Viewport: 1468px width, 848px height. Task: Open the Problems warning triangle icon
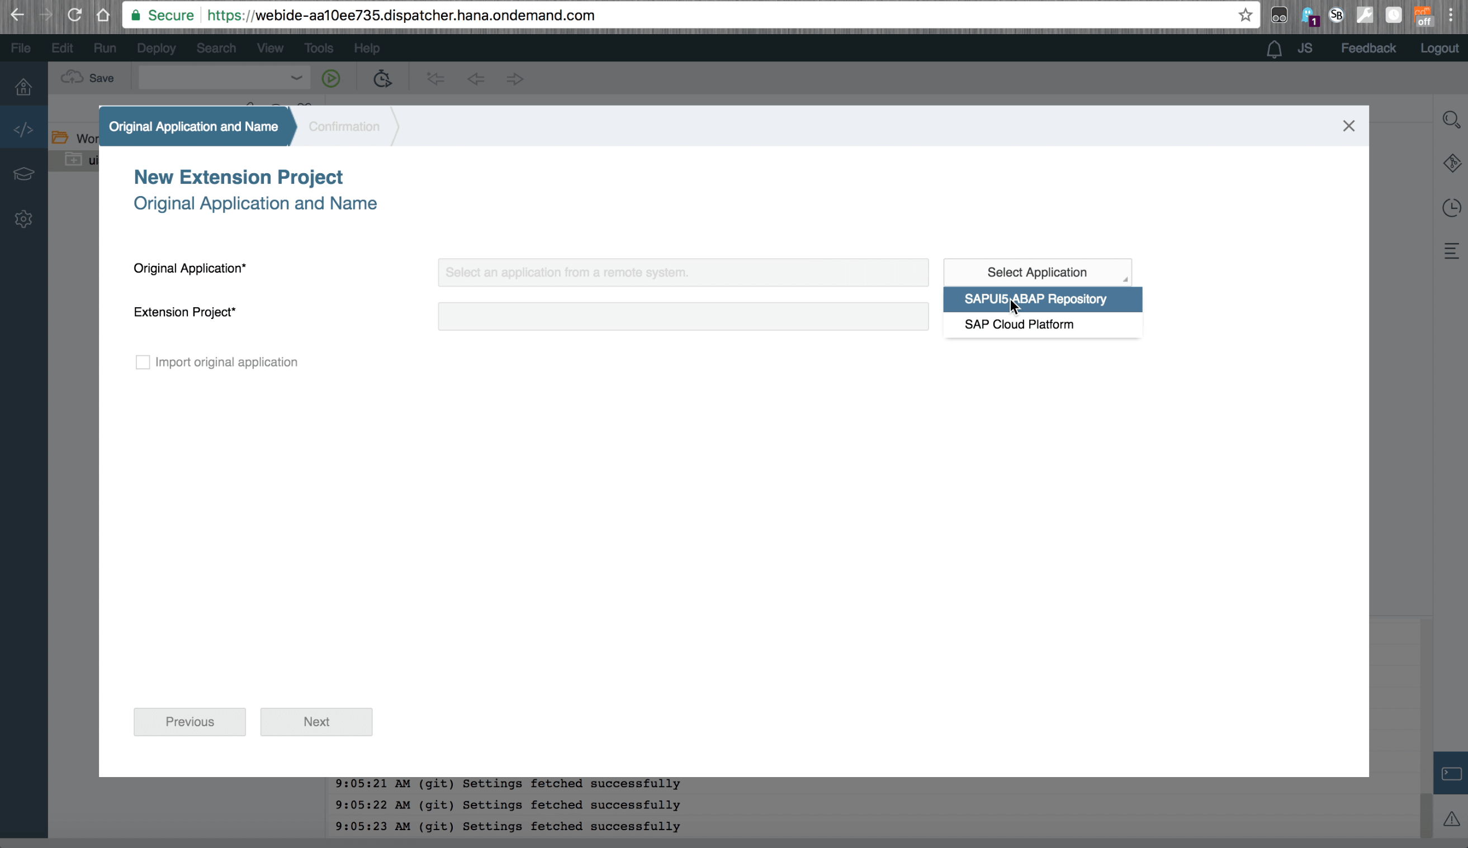1451,819
